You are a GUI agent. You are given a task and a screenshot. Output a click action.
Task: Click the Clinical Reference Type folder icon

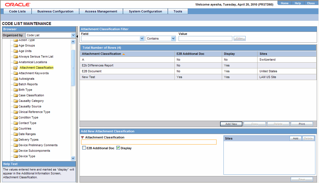[16, 112]
